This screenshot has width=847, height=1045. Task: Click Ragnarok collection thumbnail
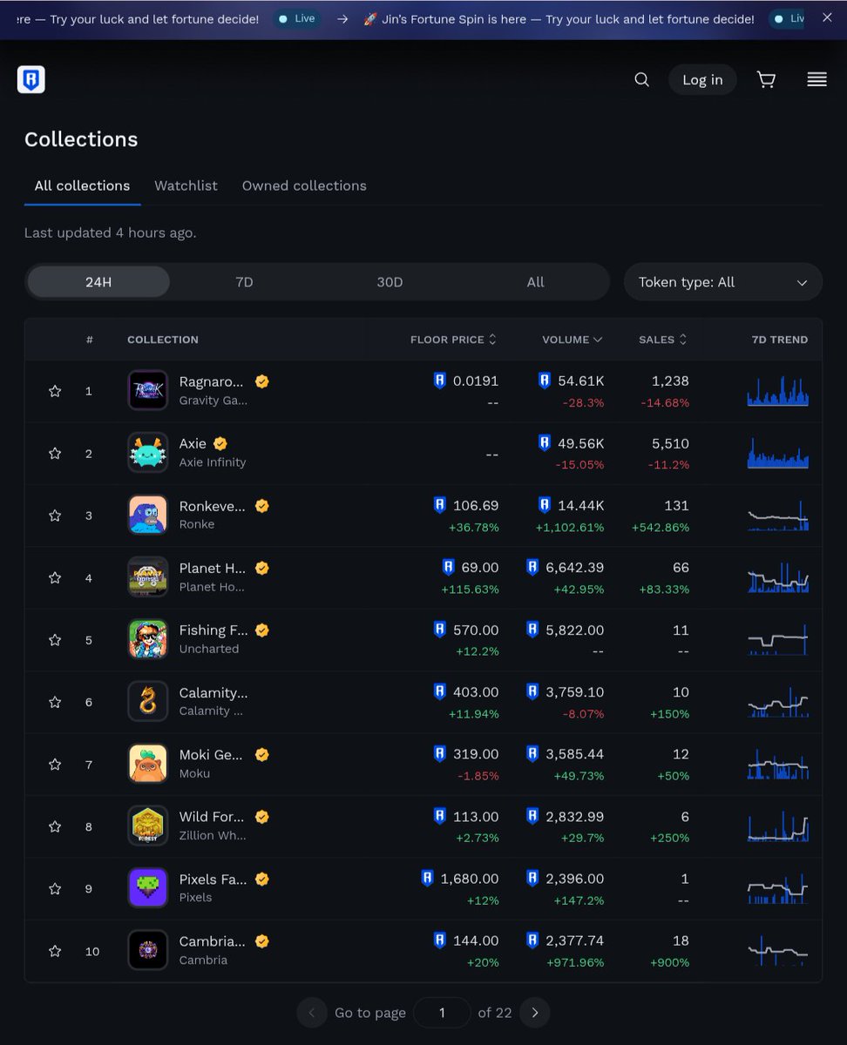(x=148, y=391)
